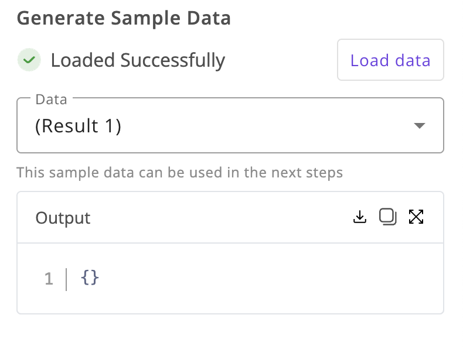Focus the output code editor area

230,279
